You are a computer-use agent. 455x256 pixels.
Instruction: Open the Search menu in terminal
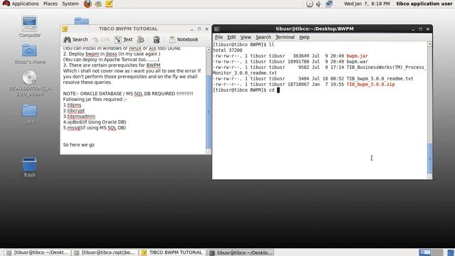[263, 37]
